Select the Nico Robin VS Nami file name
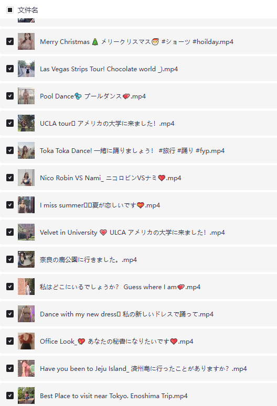The height and width of the screenshot is (406, 277). click(x=111, y=178)
